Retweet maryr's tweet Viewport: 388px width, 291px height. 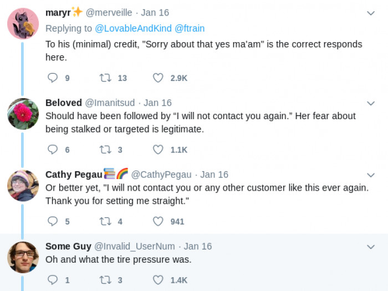[x=105, y=78]
